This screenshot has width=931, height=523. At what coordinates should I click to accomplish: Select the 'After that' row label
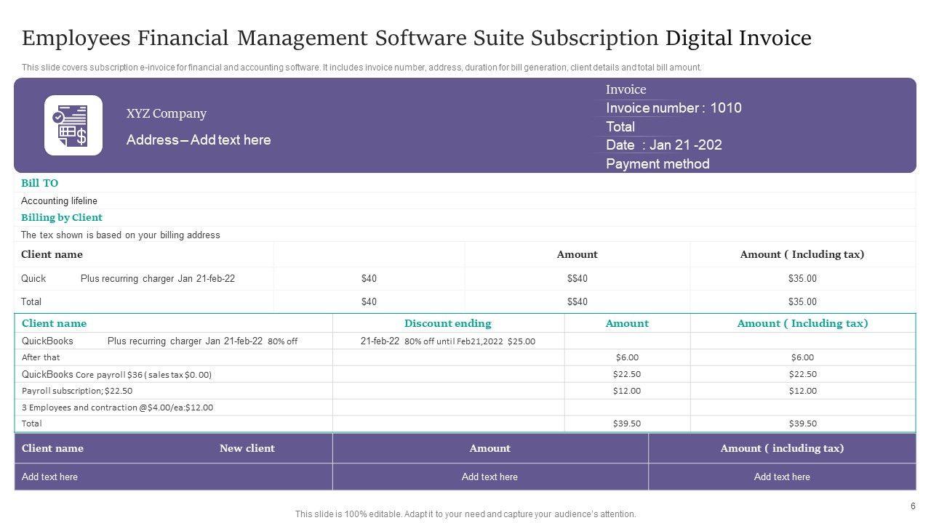41,357
